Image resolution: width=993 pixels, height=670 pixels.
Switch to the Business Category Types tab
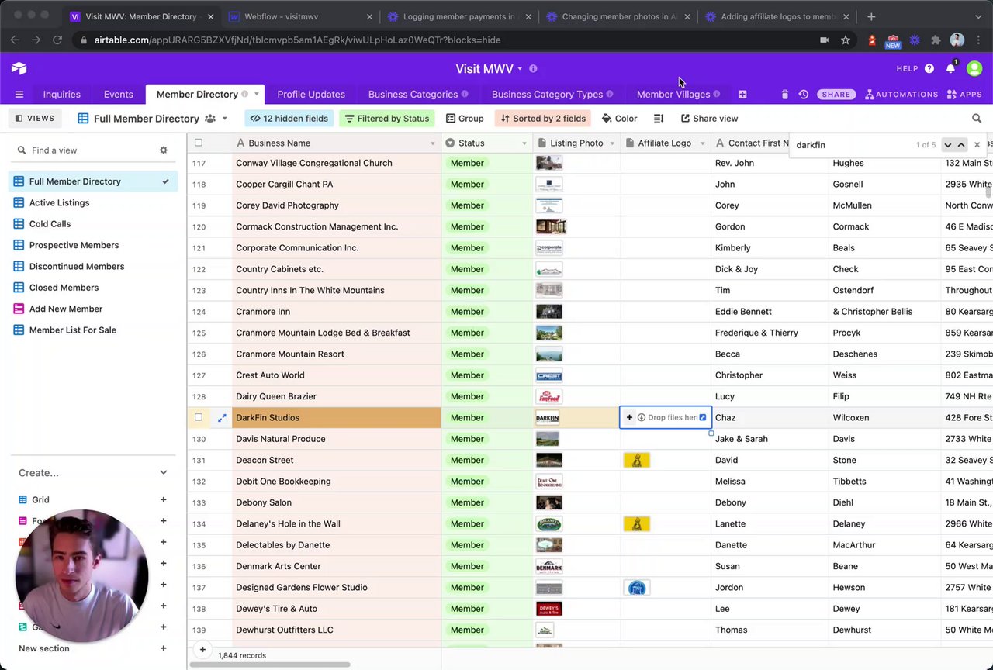[552, 95]
